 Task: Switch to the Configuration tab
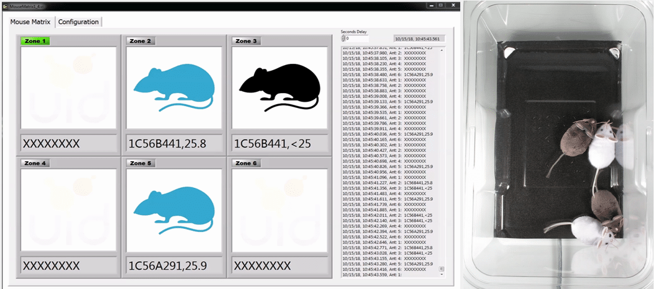78,22
